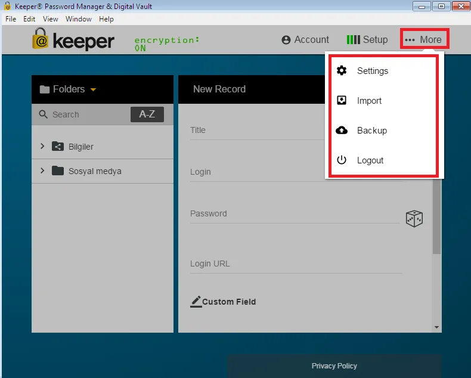Click the Import download icon

click(x=342, y=100)
